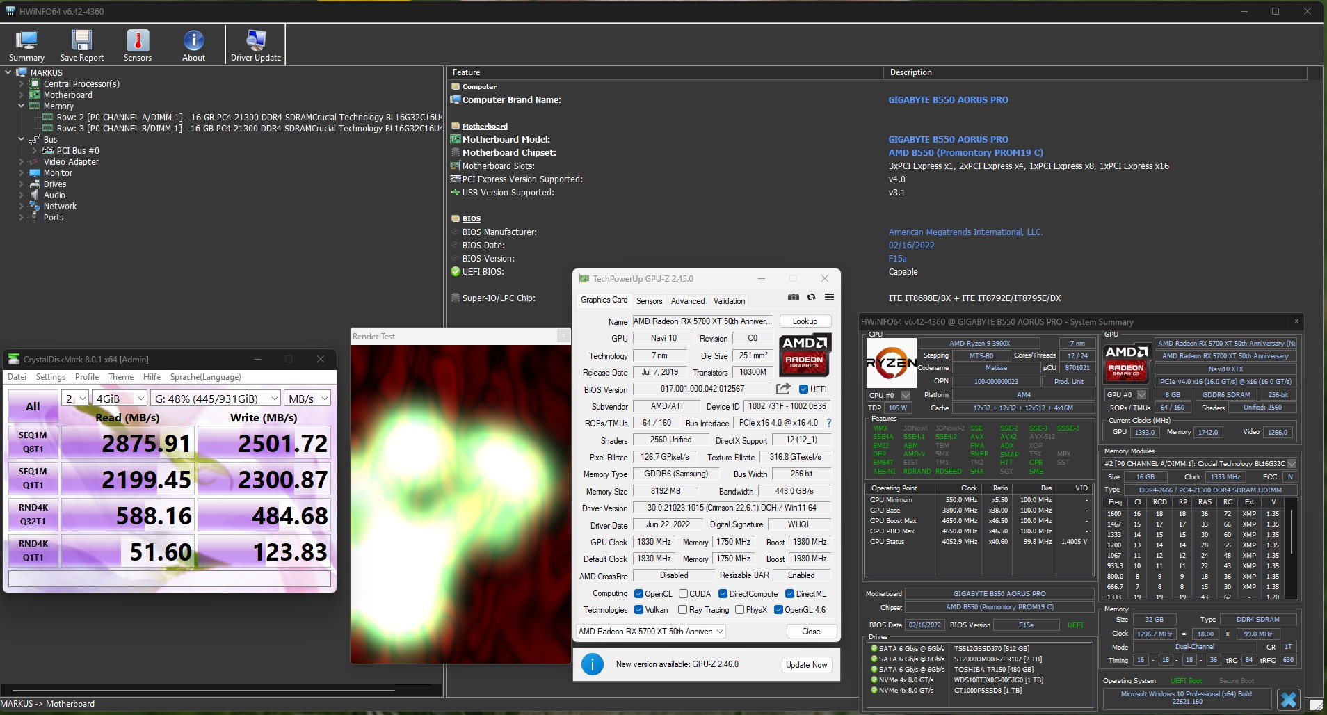Collapse the Bus tree node
Screen dimensions: 1327x715
[x=21, y=140]
